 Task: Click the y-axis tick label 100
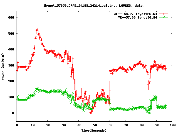11,97
